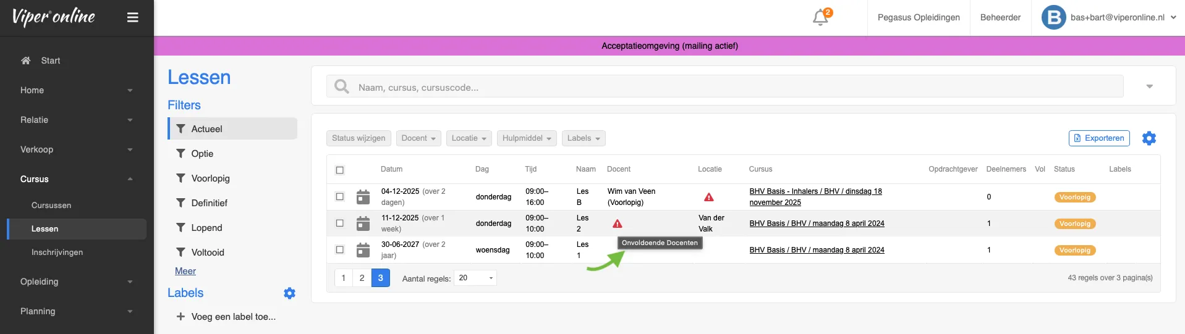1185x334 pixels.
Task: Open table settings gear icon
Action: tap(1149, 138)
